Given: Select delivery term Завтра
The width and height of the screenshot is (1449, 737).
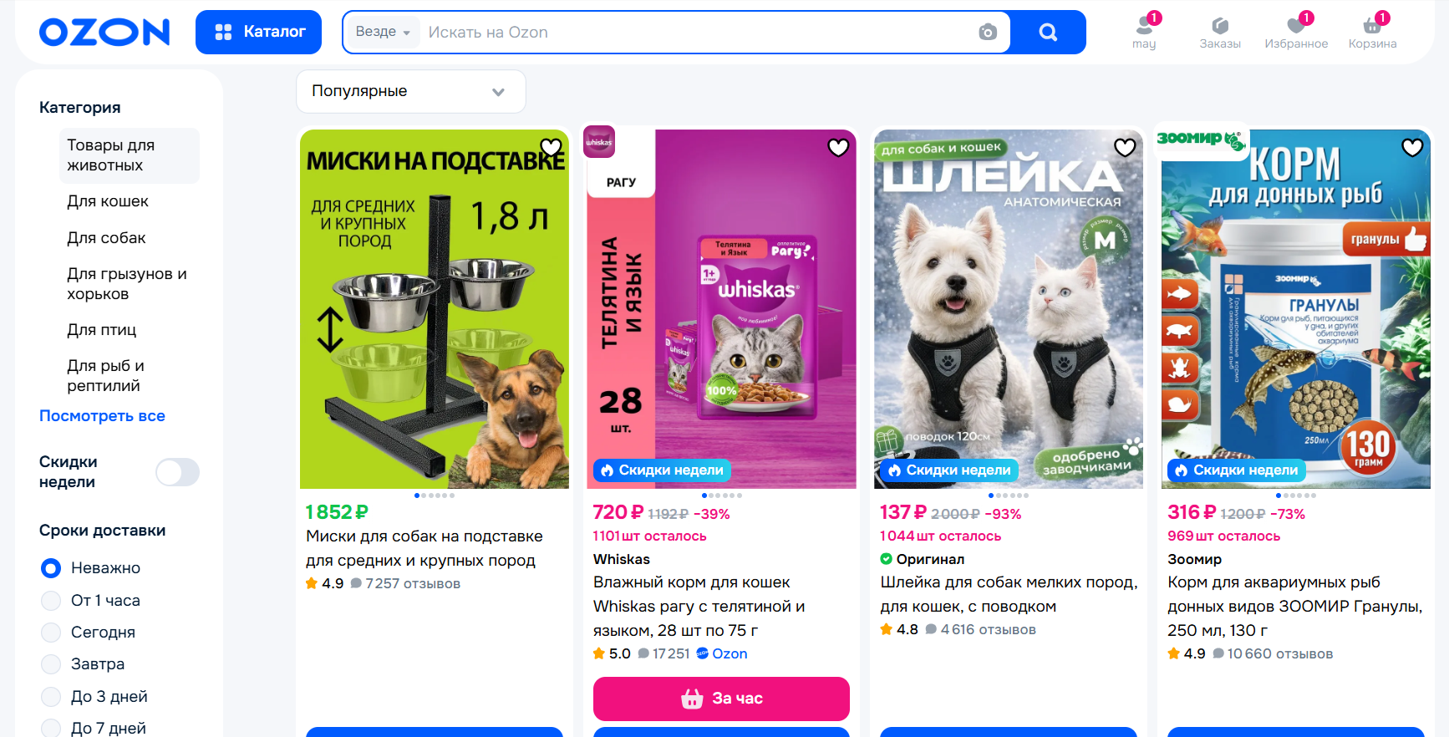Looking at the screenshot, I should (x=51, y=664).
